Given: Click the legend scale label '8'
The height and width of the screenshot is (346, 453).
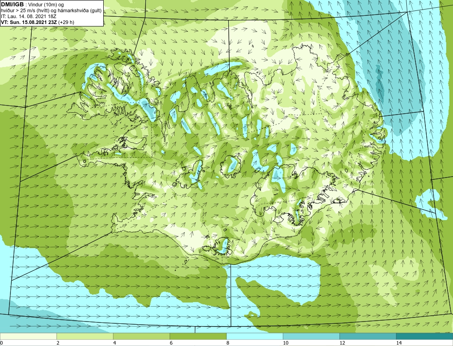Looking at the screenshot, I should [x=228, y=343].
